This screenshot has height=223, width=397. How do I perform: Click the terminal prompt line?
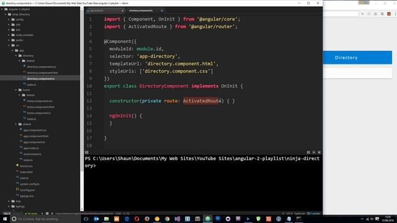pos(202,162)
